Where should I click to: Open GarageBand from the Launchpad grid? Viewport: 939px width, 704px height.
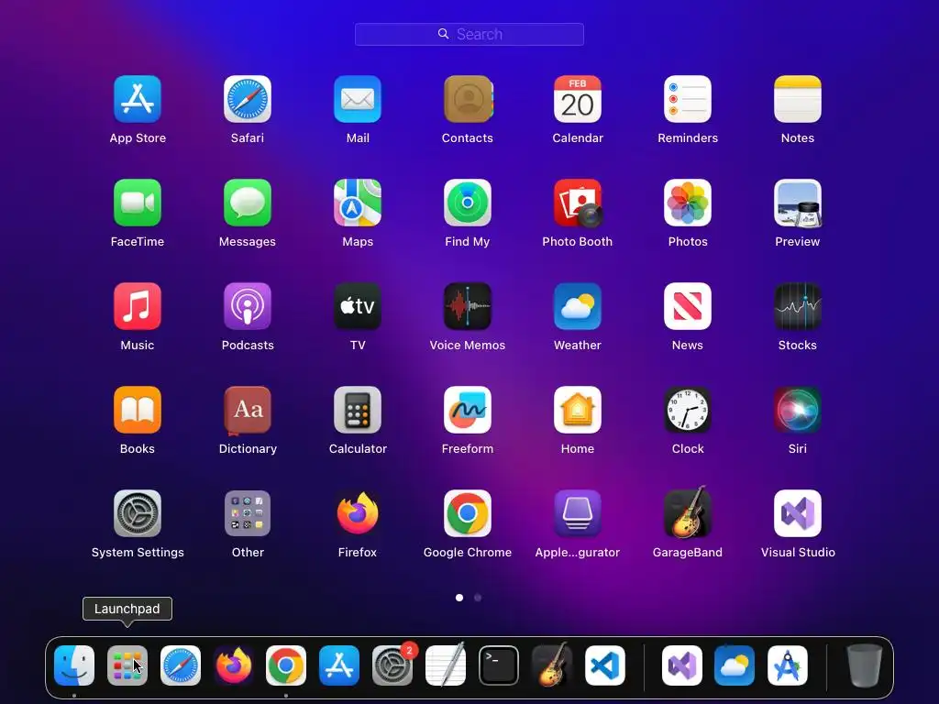688,512
